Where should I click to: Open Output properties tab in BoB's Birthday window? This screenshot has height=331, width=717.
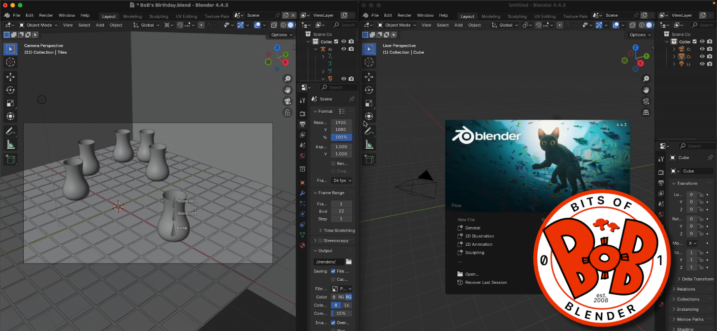[302, 124]
